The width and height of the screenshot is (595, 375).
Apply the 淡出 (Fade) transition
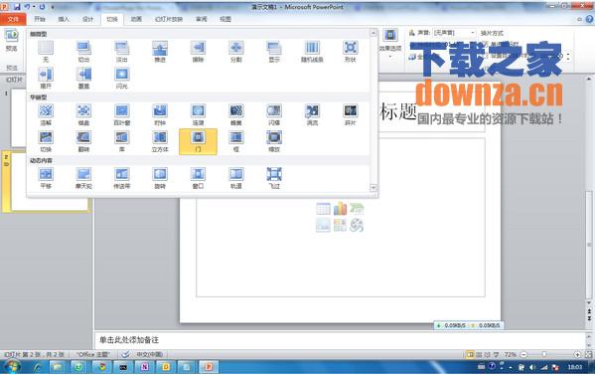tap(122, 52)
